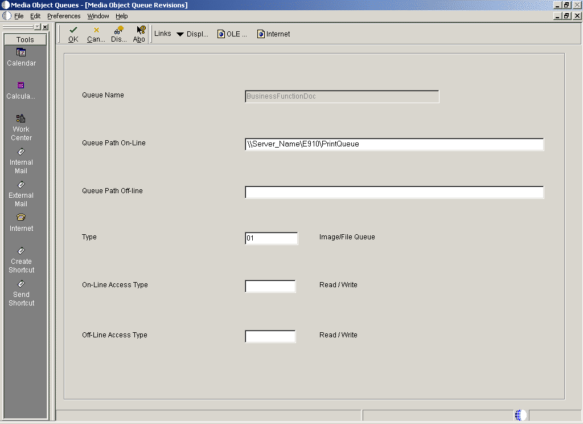
Task: Click the Create Shortcut icon
Action: [x=21, y=251]
